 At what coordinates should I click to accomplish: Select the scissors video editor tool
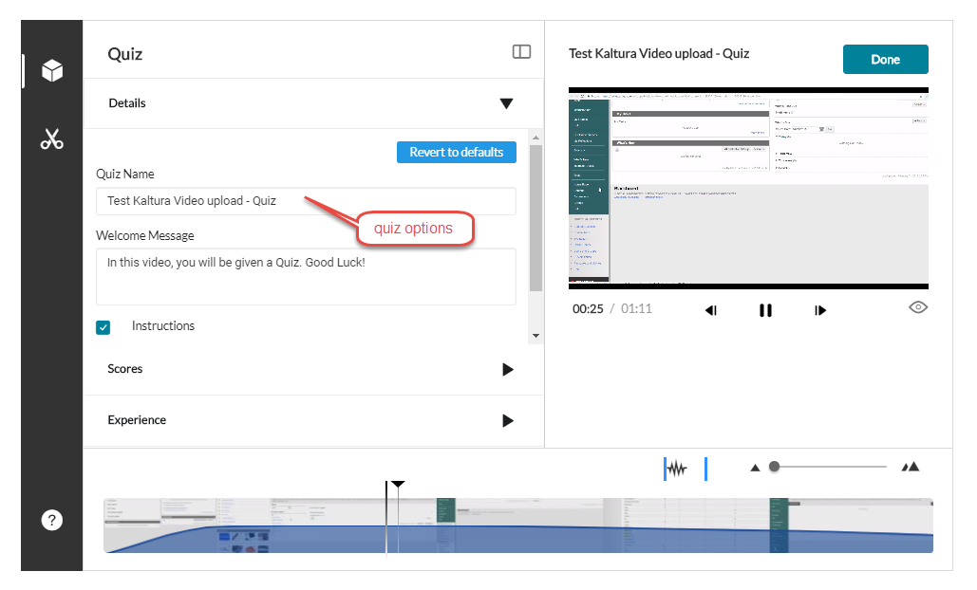52,139
